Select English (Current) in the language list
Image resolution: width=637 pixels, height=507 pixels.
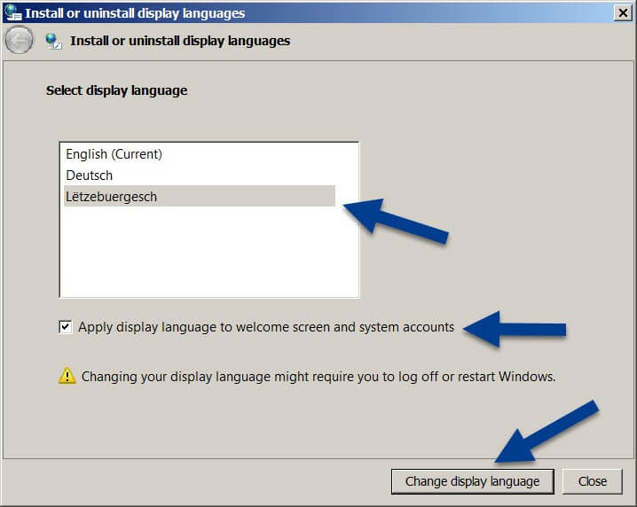200,154
